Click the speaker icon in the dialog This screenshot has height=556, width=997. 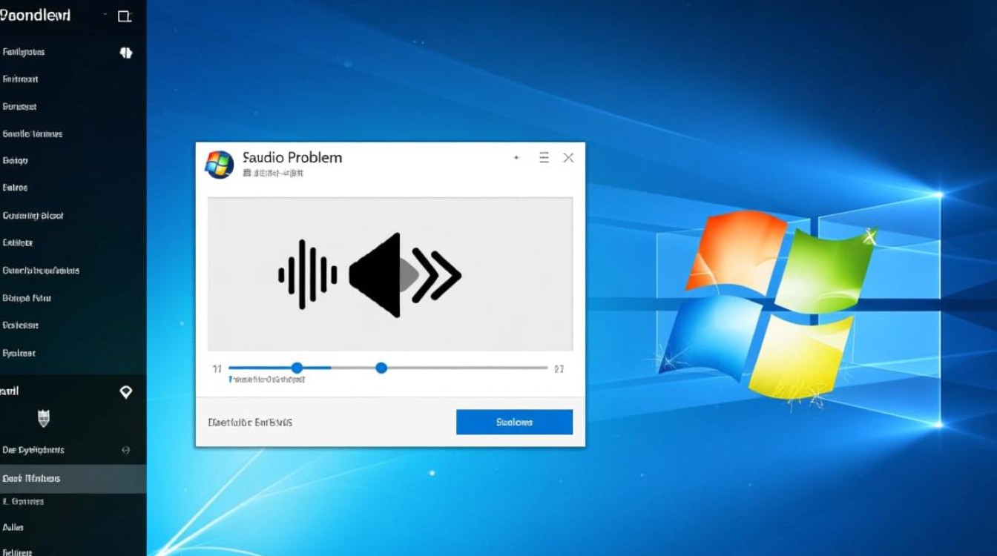(x=375, y=274)
